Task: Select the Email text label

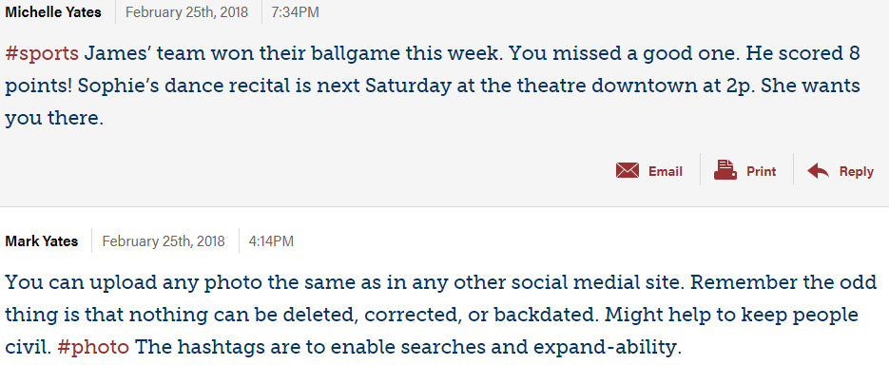Action: click(x=665, y=171)
